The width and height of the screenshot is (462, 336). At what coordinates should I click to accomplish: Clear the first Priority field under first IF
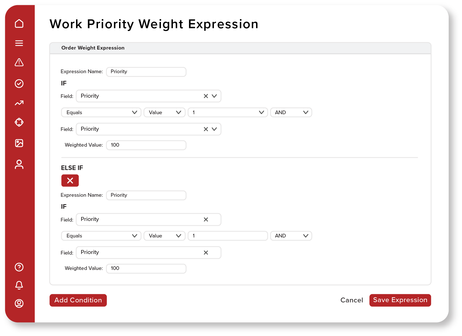206,96
